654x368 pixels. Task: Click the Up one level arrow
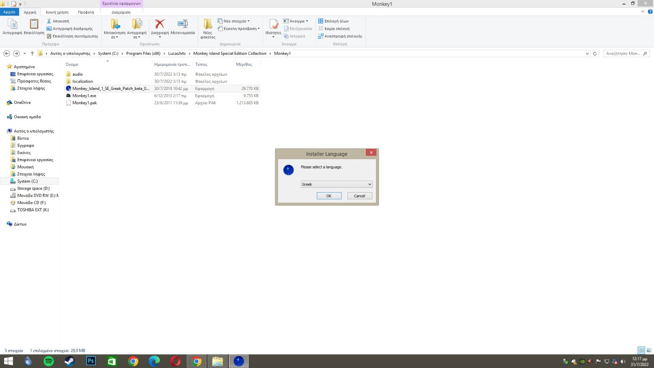tap(32, 54)
